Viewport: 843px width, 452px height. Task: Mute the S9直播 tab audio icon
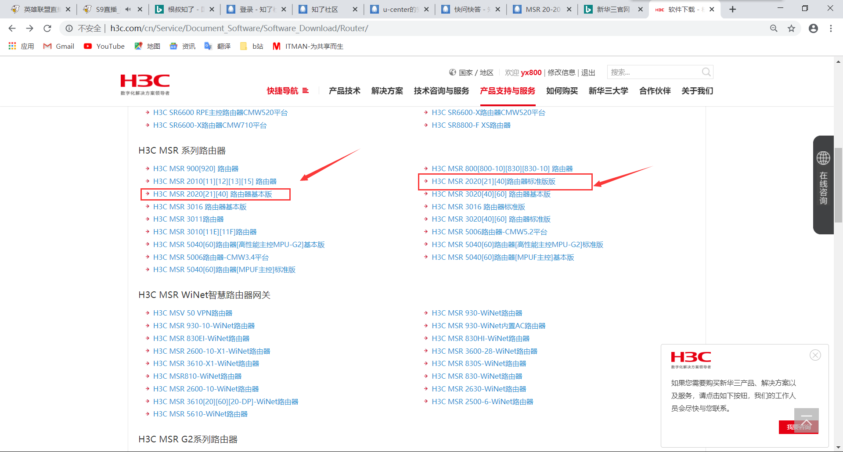128,9
